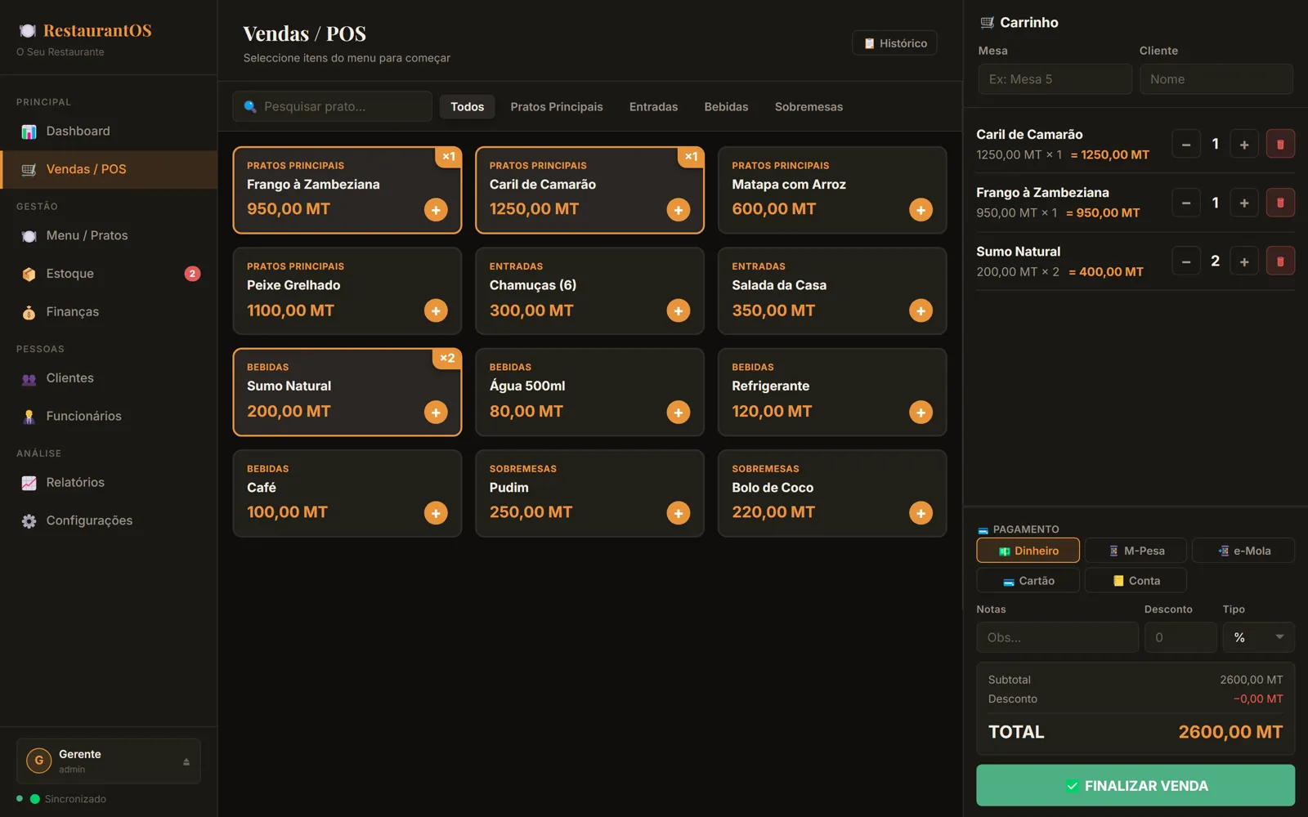Increase Caril de Camarão quantity
The image size is (1308, 817).
coord(1244,145)
